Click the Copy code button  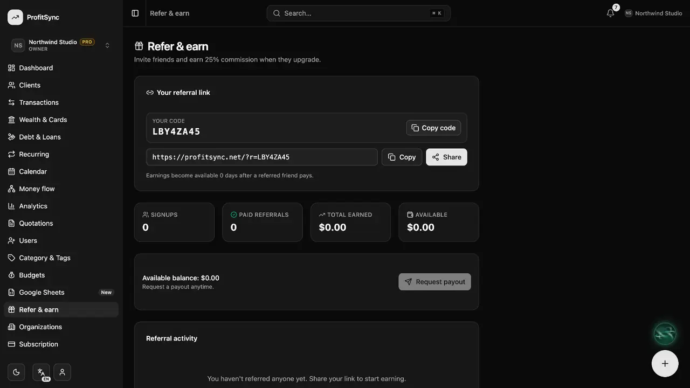click(433, 128)
